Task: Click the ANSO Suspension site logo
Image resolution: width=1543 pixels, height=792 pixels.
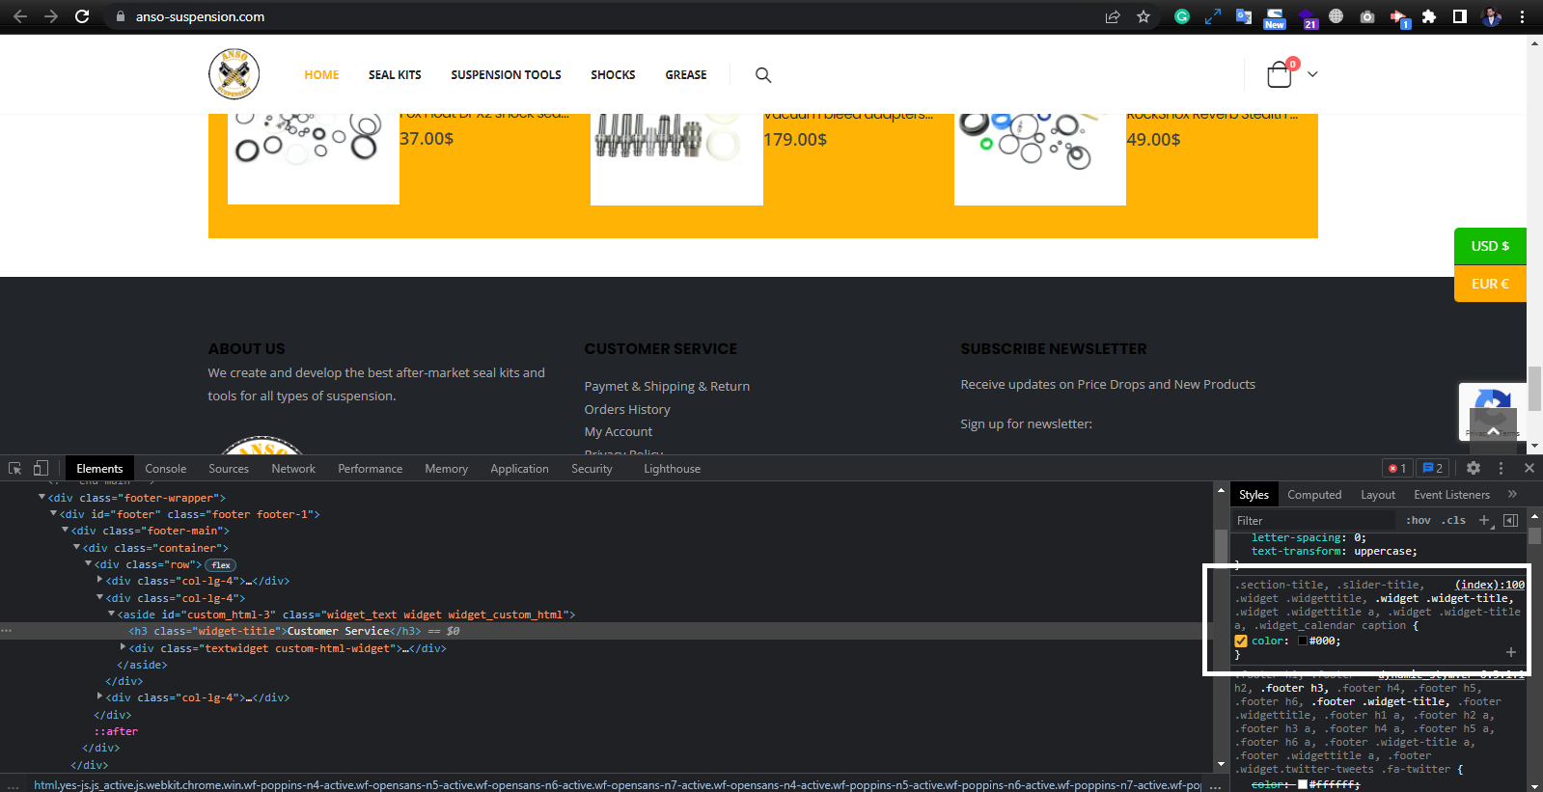Action: coord(234,74)
